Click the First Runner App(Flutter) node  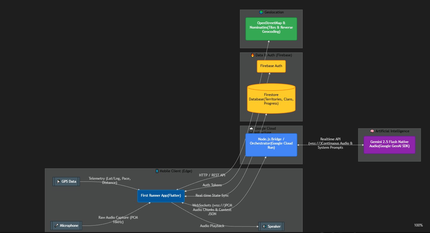tap(161, 196)
